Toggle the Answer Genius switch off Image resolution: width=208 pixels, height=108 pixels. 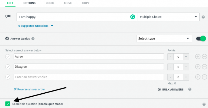click(201, 38)
